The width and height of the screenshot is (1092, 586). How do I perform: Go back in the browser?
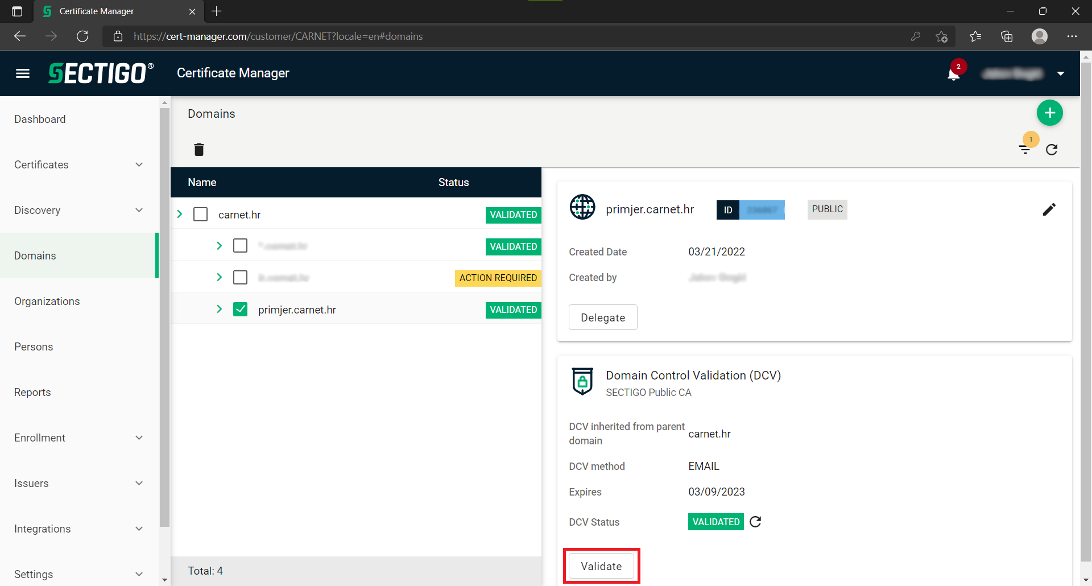20,36
